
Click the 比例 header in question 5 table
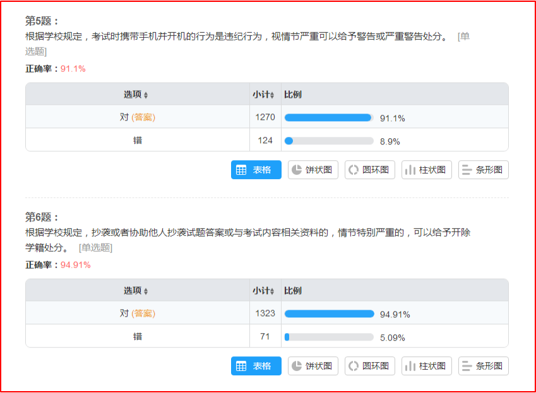tap(293, 95)
